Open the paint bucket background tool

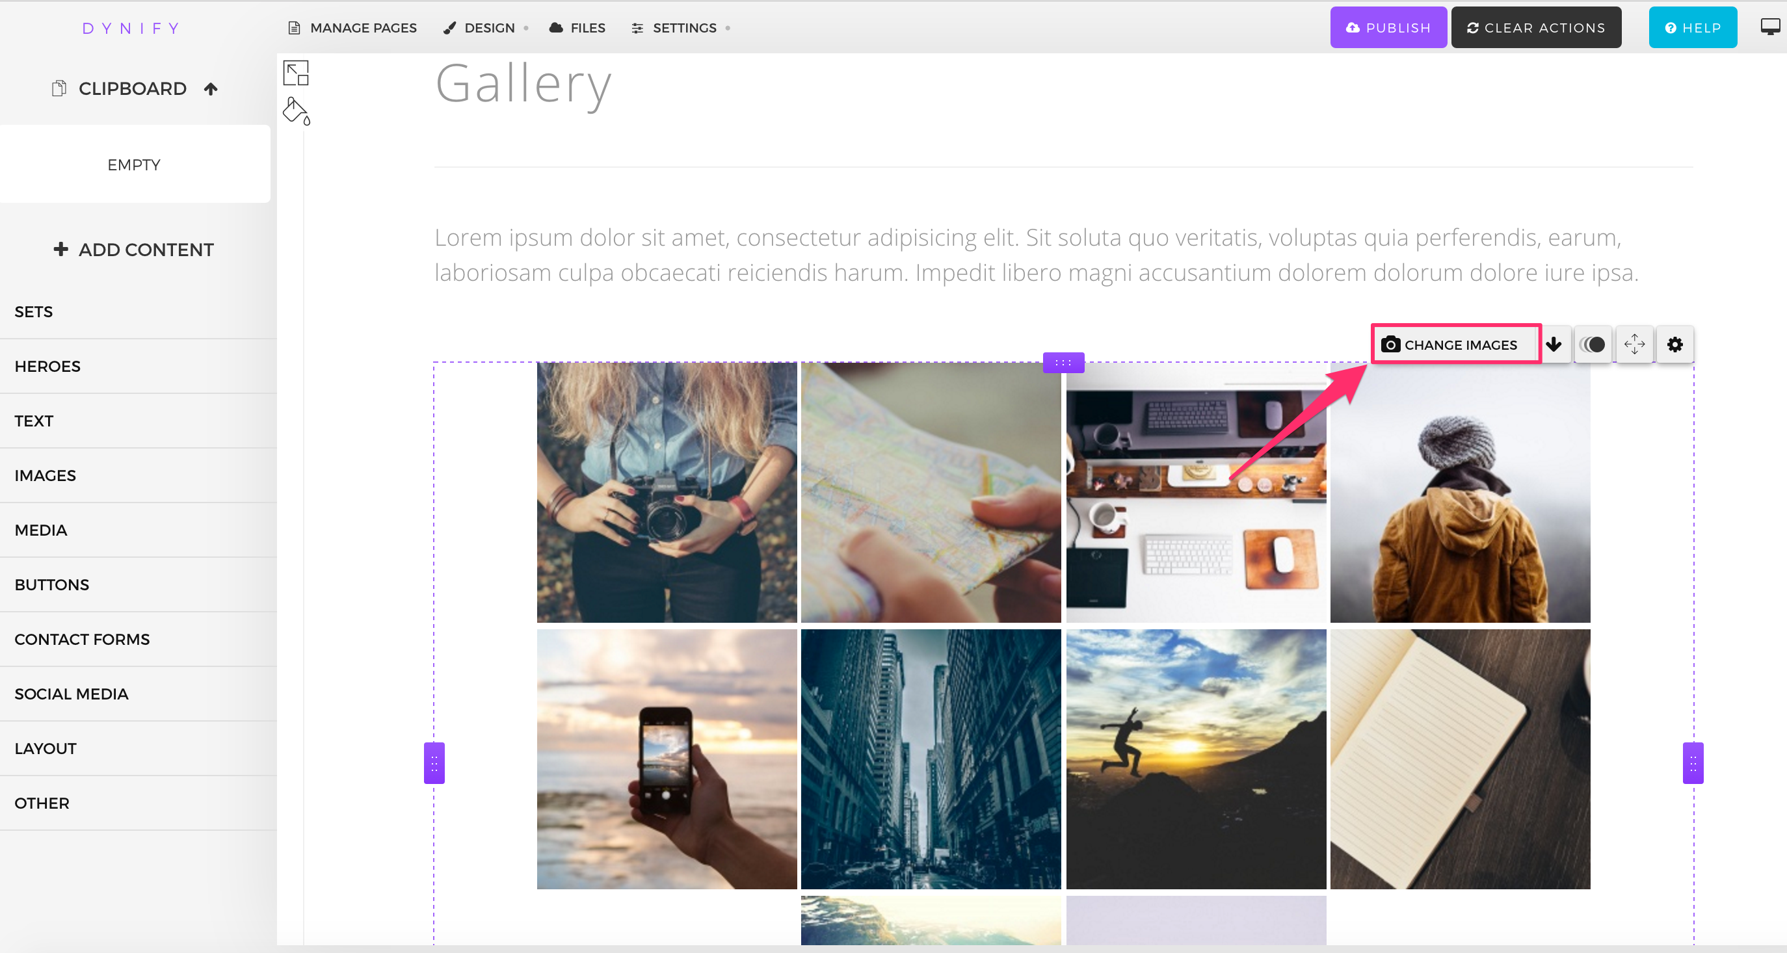coord(297,111)
